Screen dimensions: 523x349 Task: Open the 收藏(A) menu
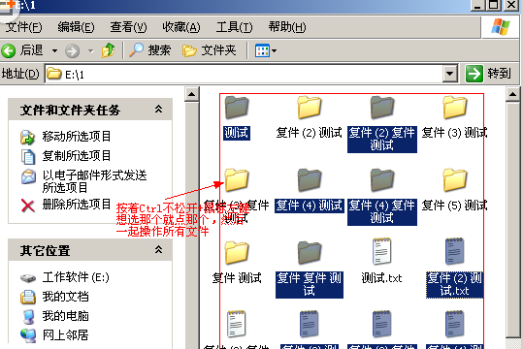pyautogui.click(x=181, y=27)
